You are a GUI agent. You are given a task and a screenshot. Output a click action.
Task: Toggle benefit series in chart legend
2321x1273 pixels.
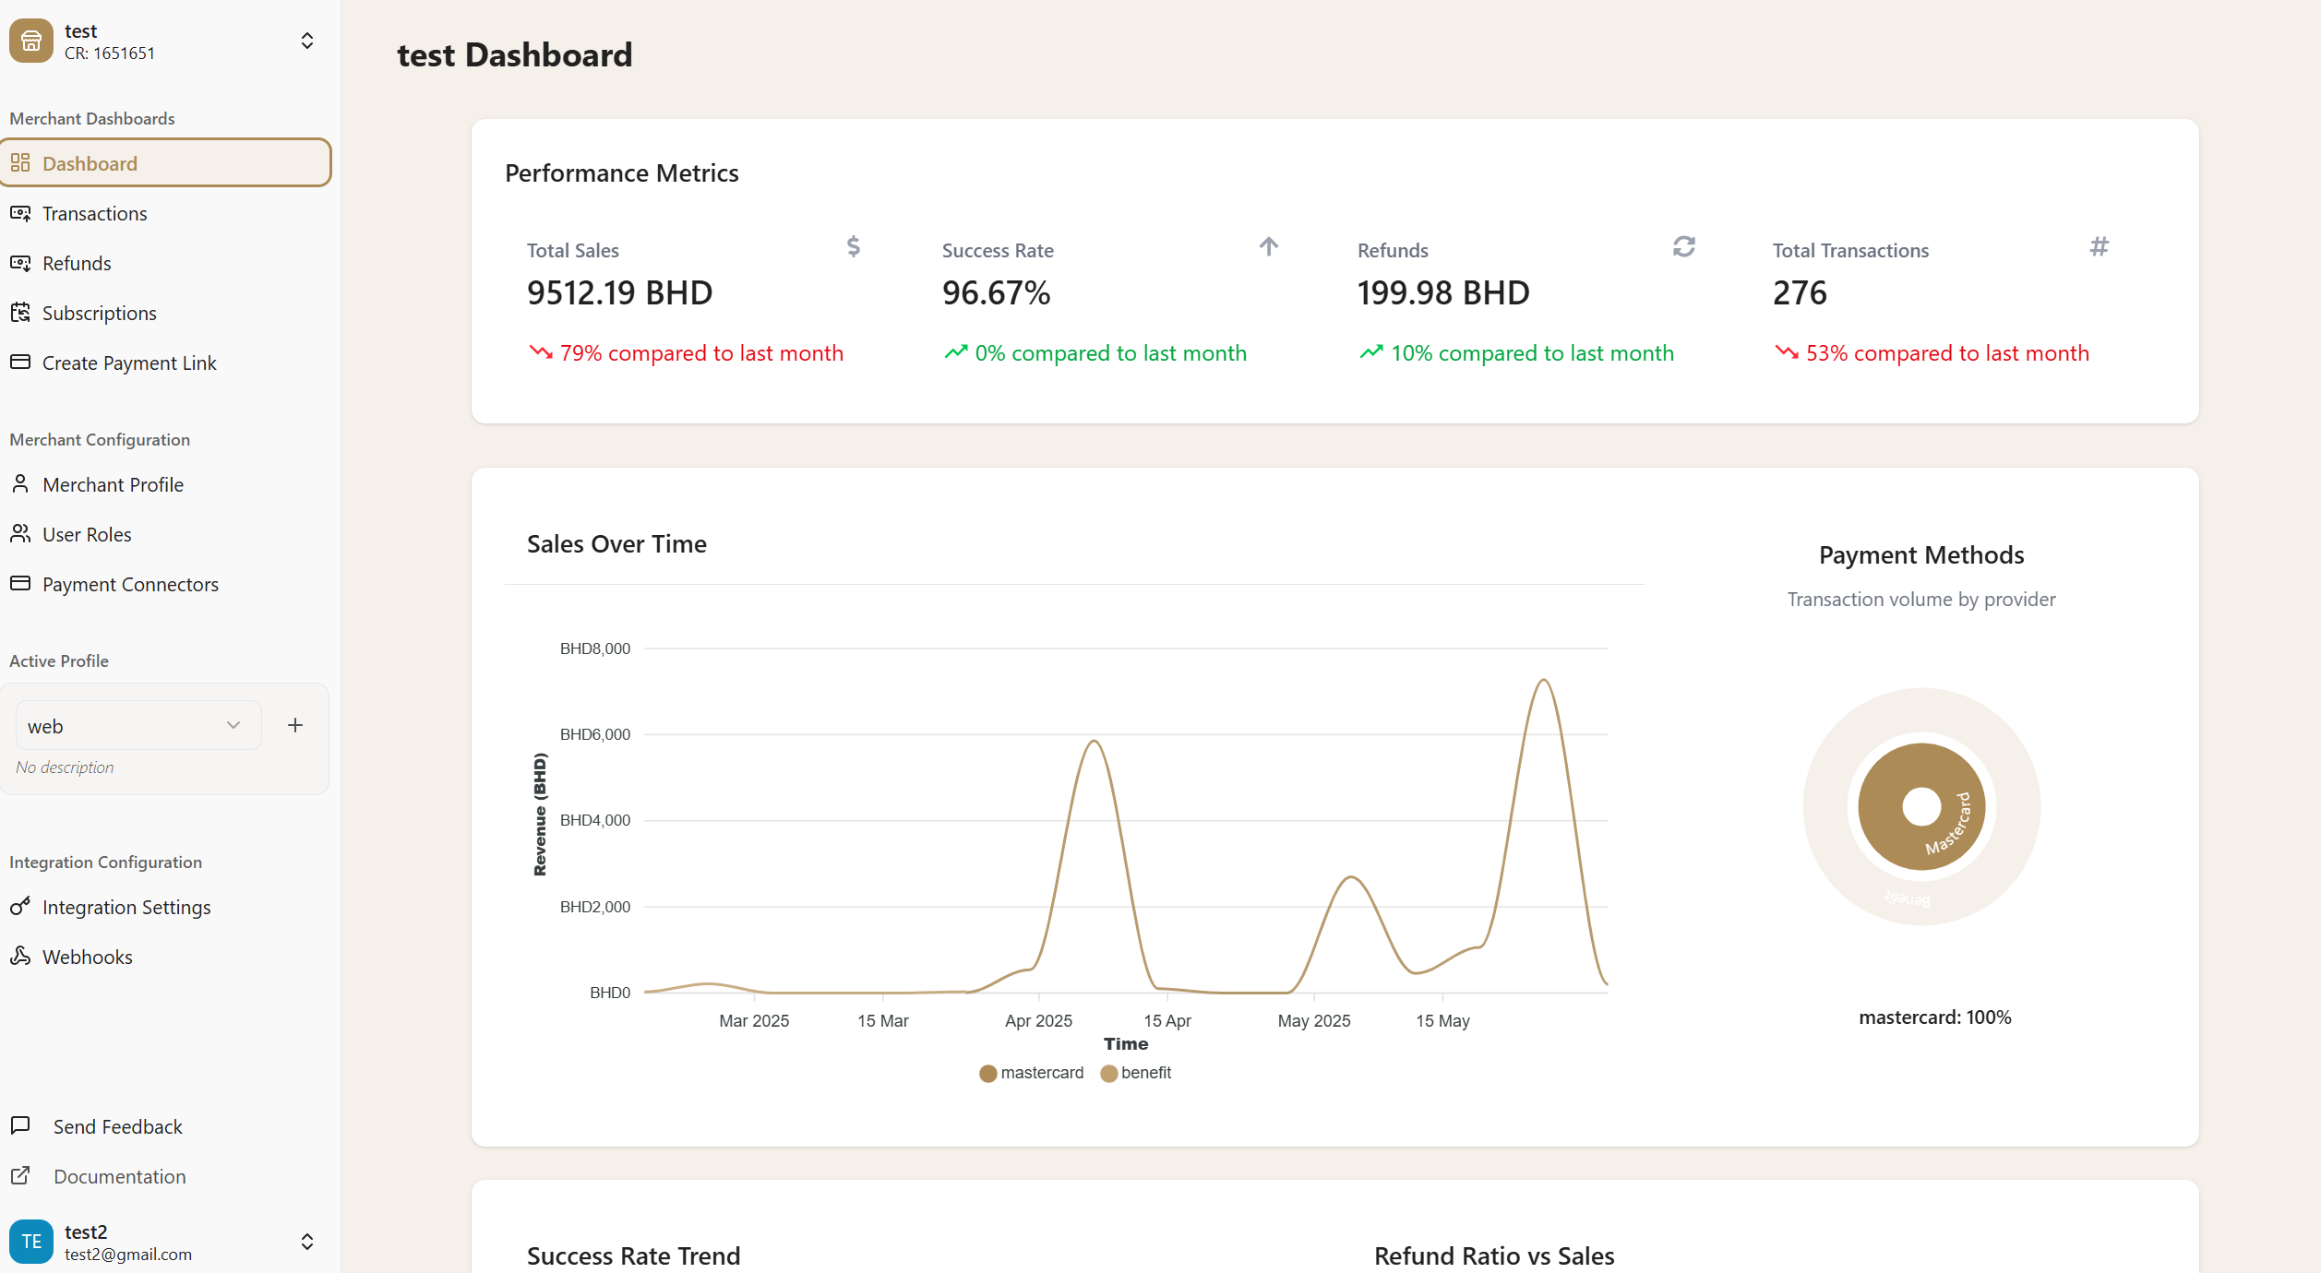point(1136,1073)
